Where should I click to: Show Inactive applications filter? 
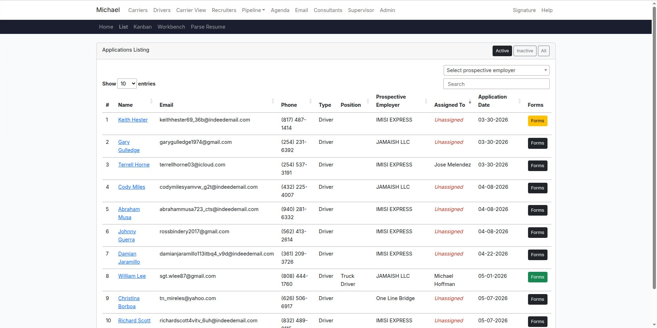525,51
